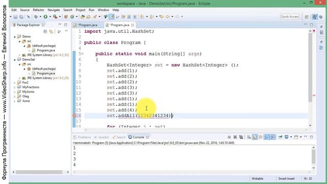
Task: Click Remove Launch X icon in Console
Action: coord(235,137)
